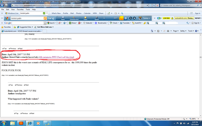Click the Windows Start orb
Image resolution: width=202 pixels, height=126 pixels.
point(3,123)
